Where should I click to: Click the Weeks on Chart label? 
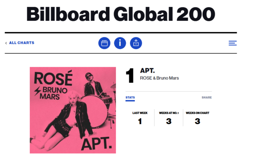pyautogui.click(x=198, y=113)
